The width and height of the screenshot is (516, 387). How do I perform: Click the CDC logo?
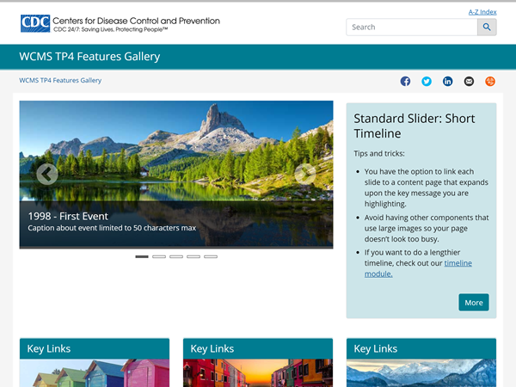click(35, 23)
